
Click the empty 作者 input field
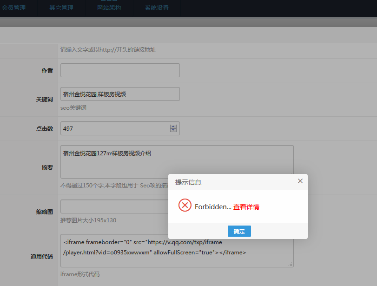click(119, 70)
